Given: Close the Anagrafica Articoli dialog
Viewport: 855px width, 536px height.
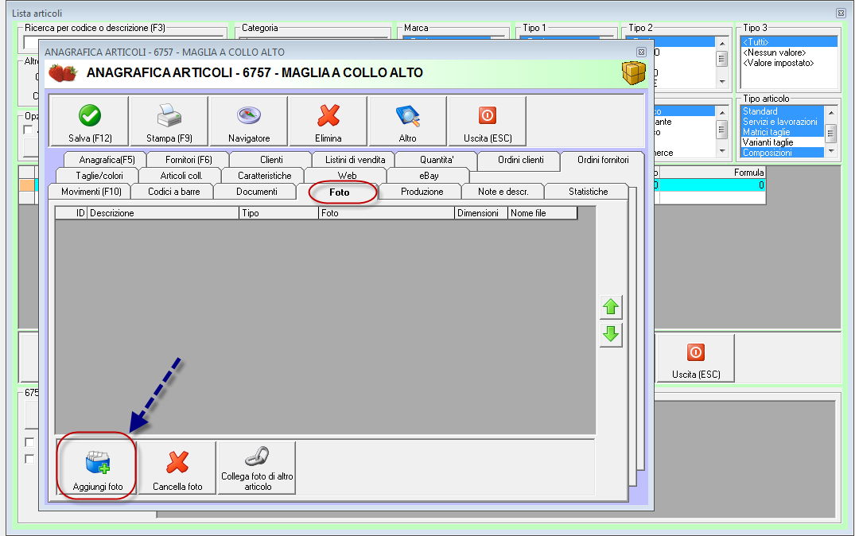Looking at the screenshot, I should [641, 52].
